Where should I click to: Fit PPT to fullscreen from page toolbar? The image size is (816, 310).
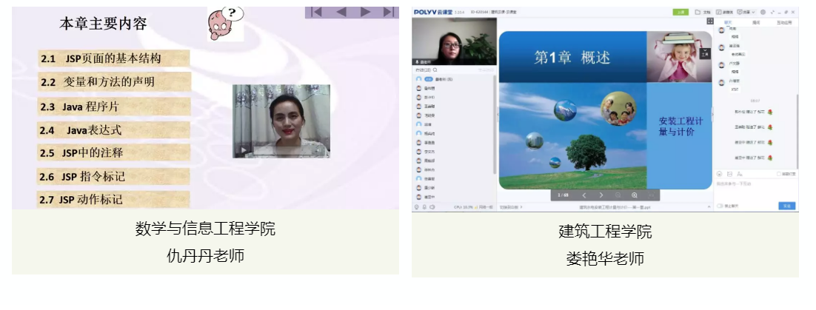pyautogui.click(x=651, y=195)
